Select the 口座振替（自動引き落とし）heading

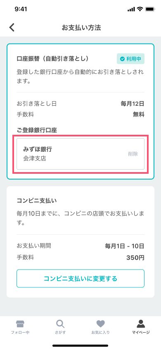pyautogui.click(x=53, y=59)
